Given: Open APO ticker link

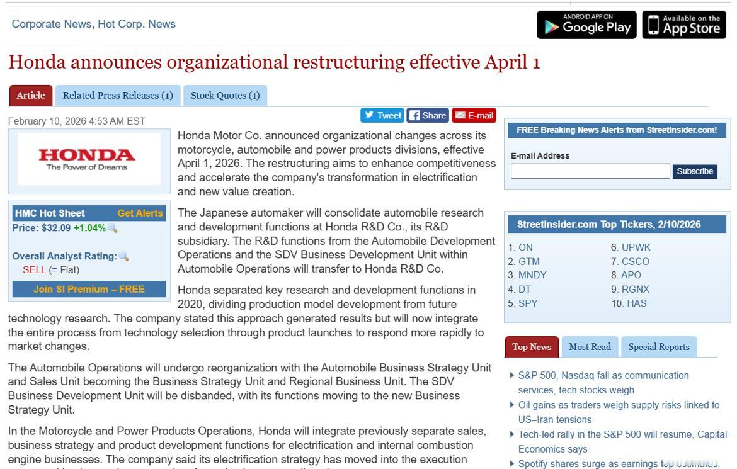Looking at the screenshot, I should click(x=631, y=275).
